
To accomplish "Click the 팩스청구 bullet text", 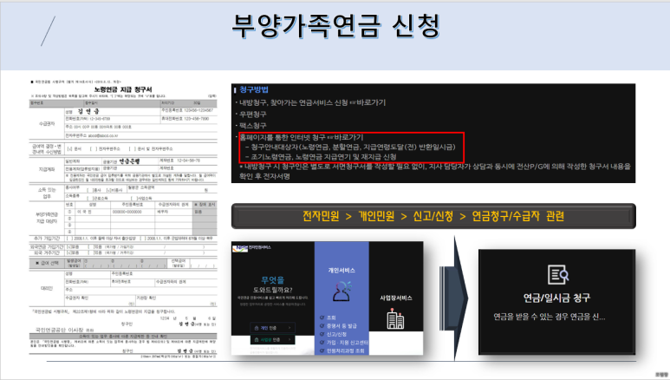I will (x=252, y=126).
